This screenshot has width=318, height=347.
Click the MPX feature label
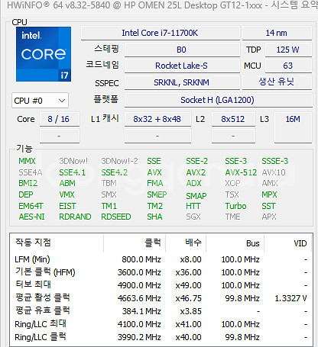(269, 194)
